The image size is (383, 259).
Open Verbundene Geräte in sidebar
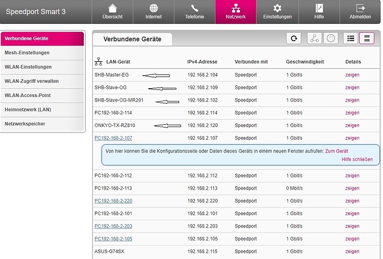coord(42,39)
